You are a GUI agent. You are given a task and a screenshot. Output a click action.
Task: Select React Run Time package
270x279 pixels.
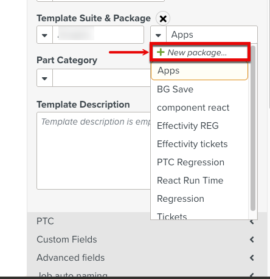click(199, 181)
